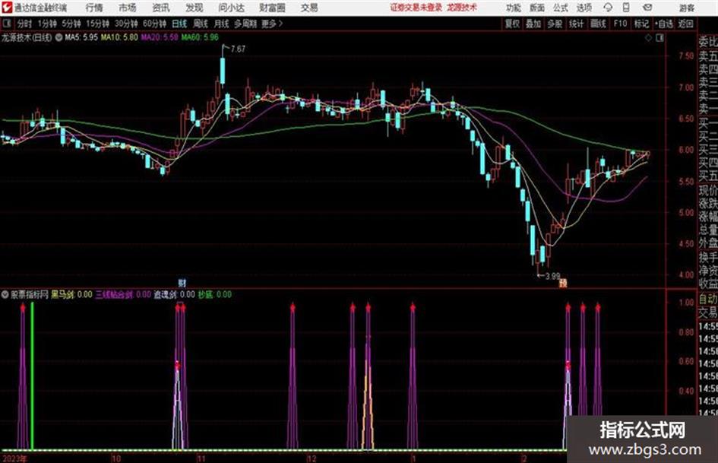Click the 叠加 overlay toolbar button
The height and width of the screenshot is (463, 718).
533,24
